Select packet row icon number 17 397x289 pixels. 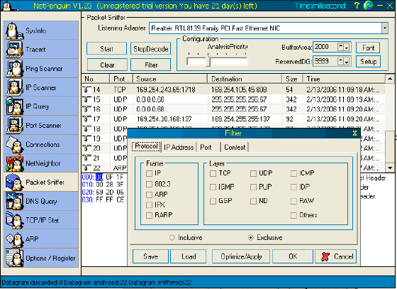coord(86,119)
